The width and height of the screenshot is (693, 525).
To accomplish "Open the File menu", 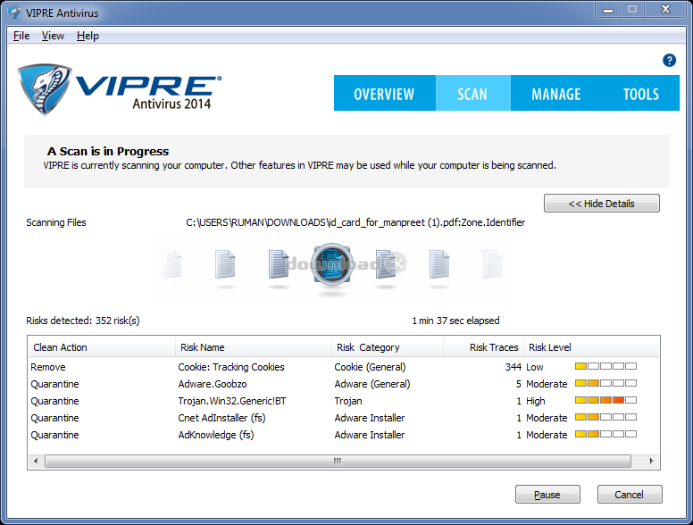I will tap(21, 36).
